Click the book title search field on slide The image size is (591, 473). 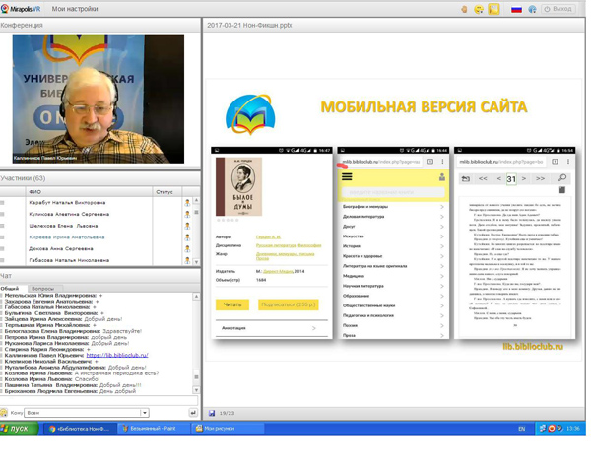(x=393, y=192)
